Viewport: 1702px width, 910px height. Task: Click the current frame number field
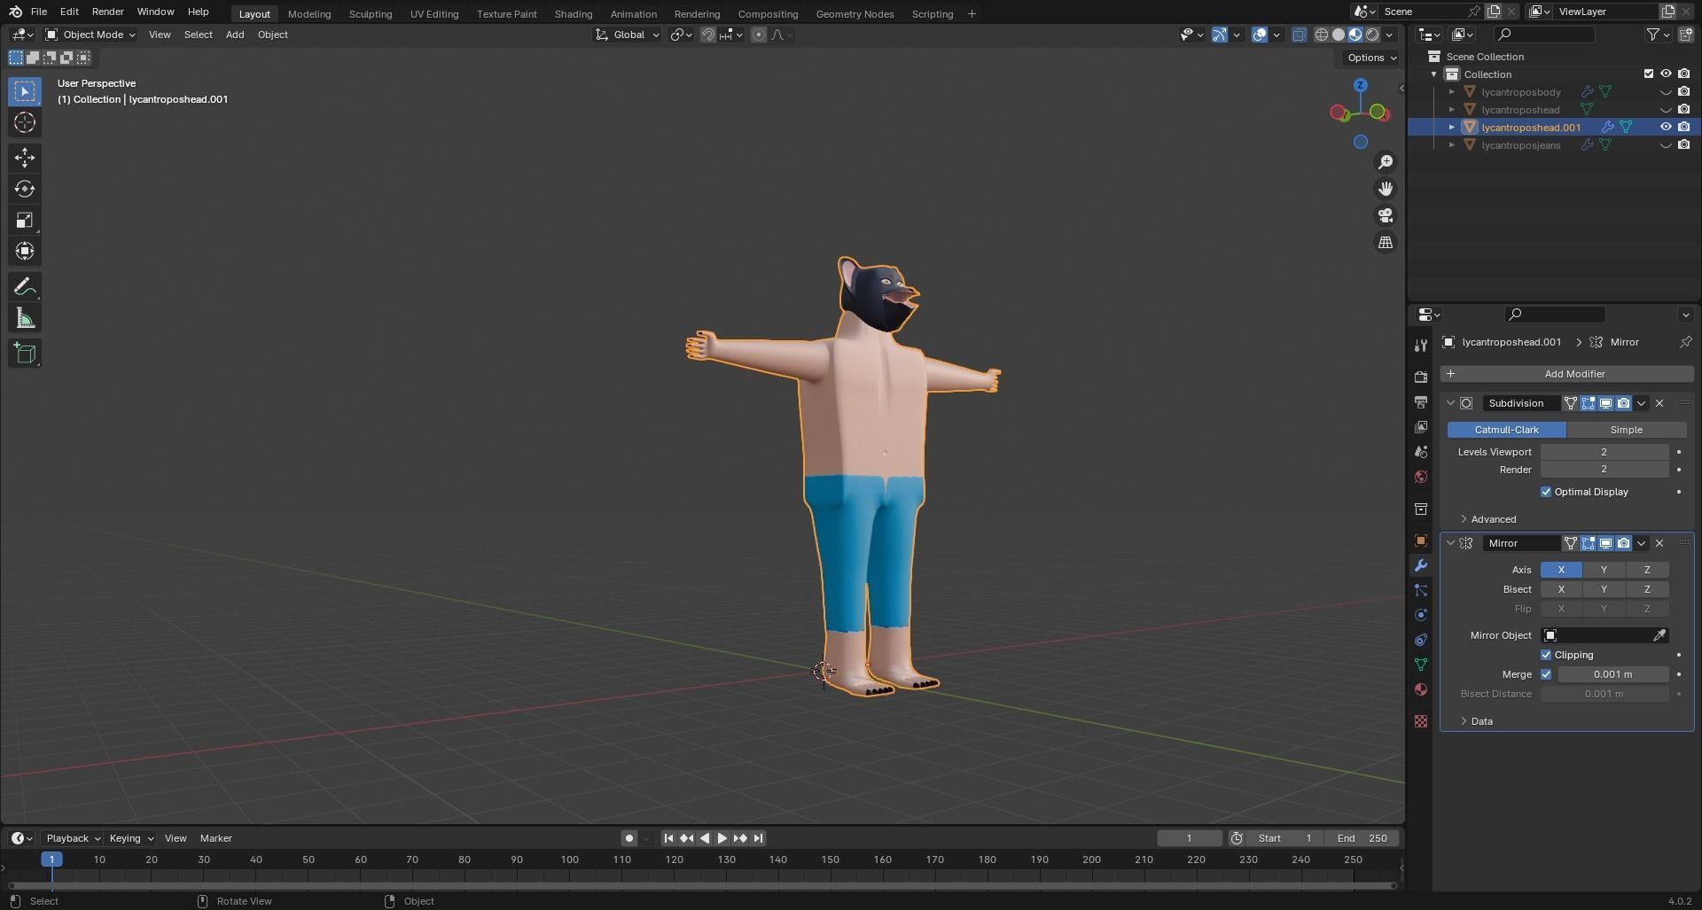1189,838
